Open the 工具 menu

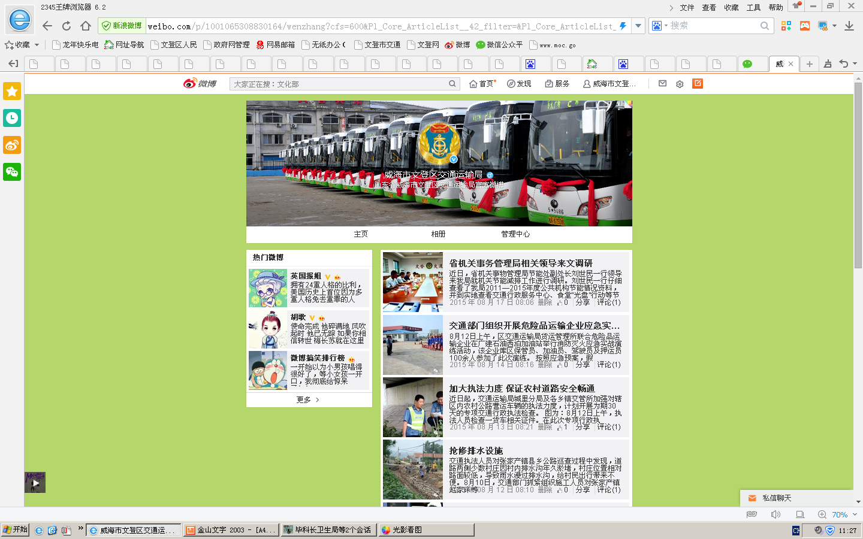[753, 7]
